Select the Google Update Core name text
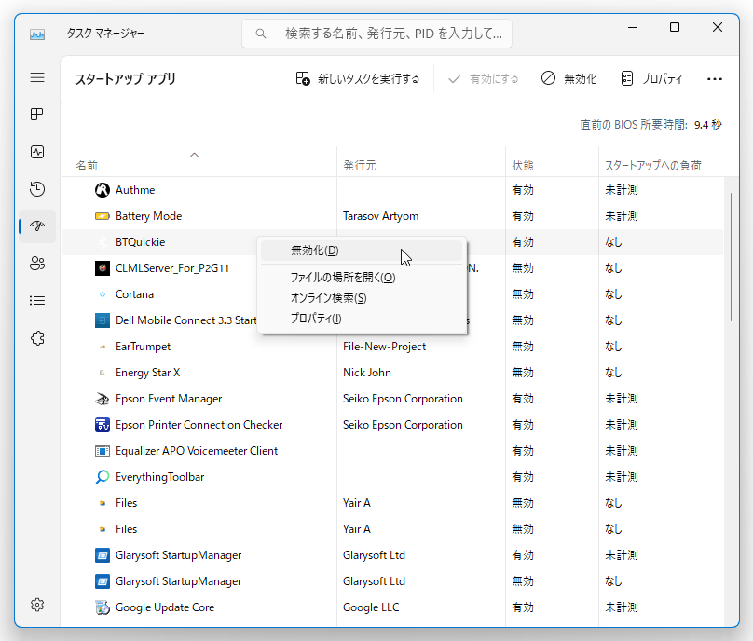This screenshot has height=641, width=753. (165, 607)
